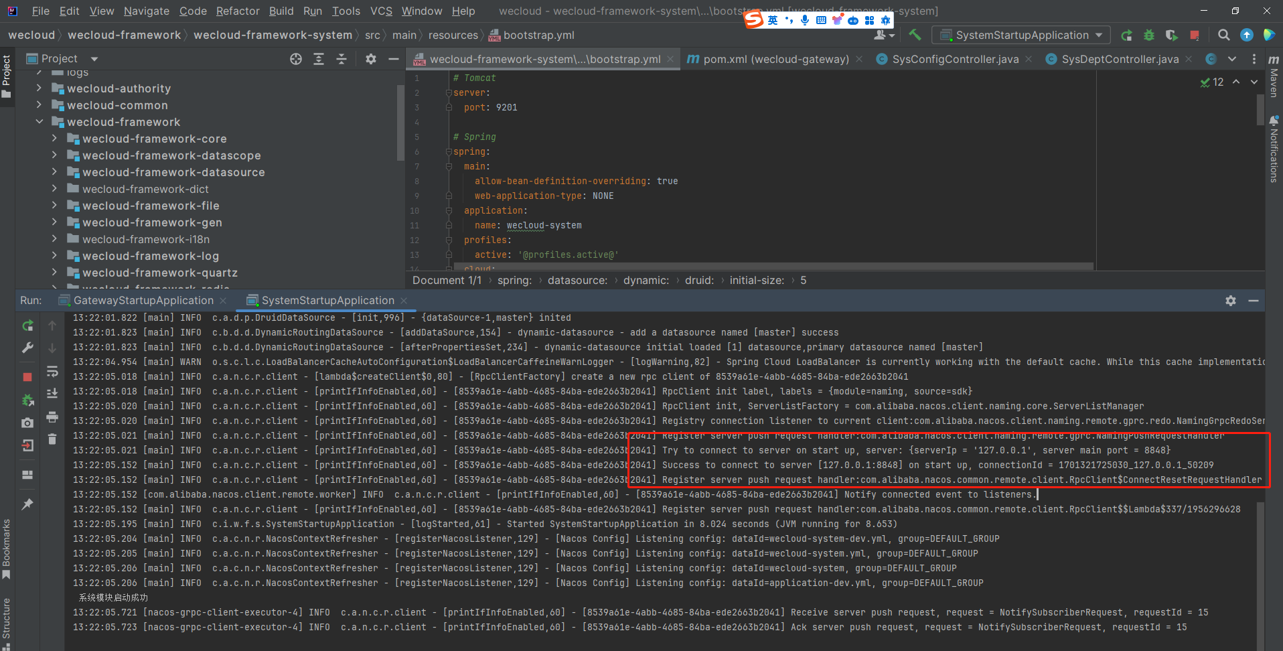Expand the wecloud-authority folder

(39, 88)
